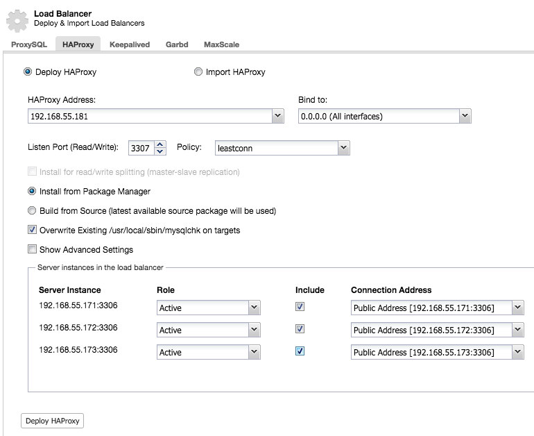Switch to the MaxScale tab

coord(221,44)
